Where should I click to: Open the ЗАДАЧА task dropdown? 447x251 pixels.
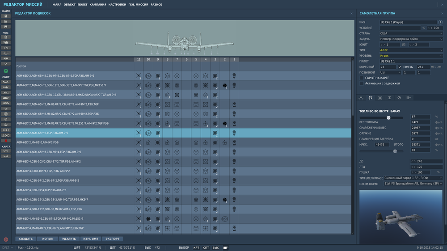(411, 39)
